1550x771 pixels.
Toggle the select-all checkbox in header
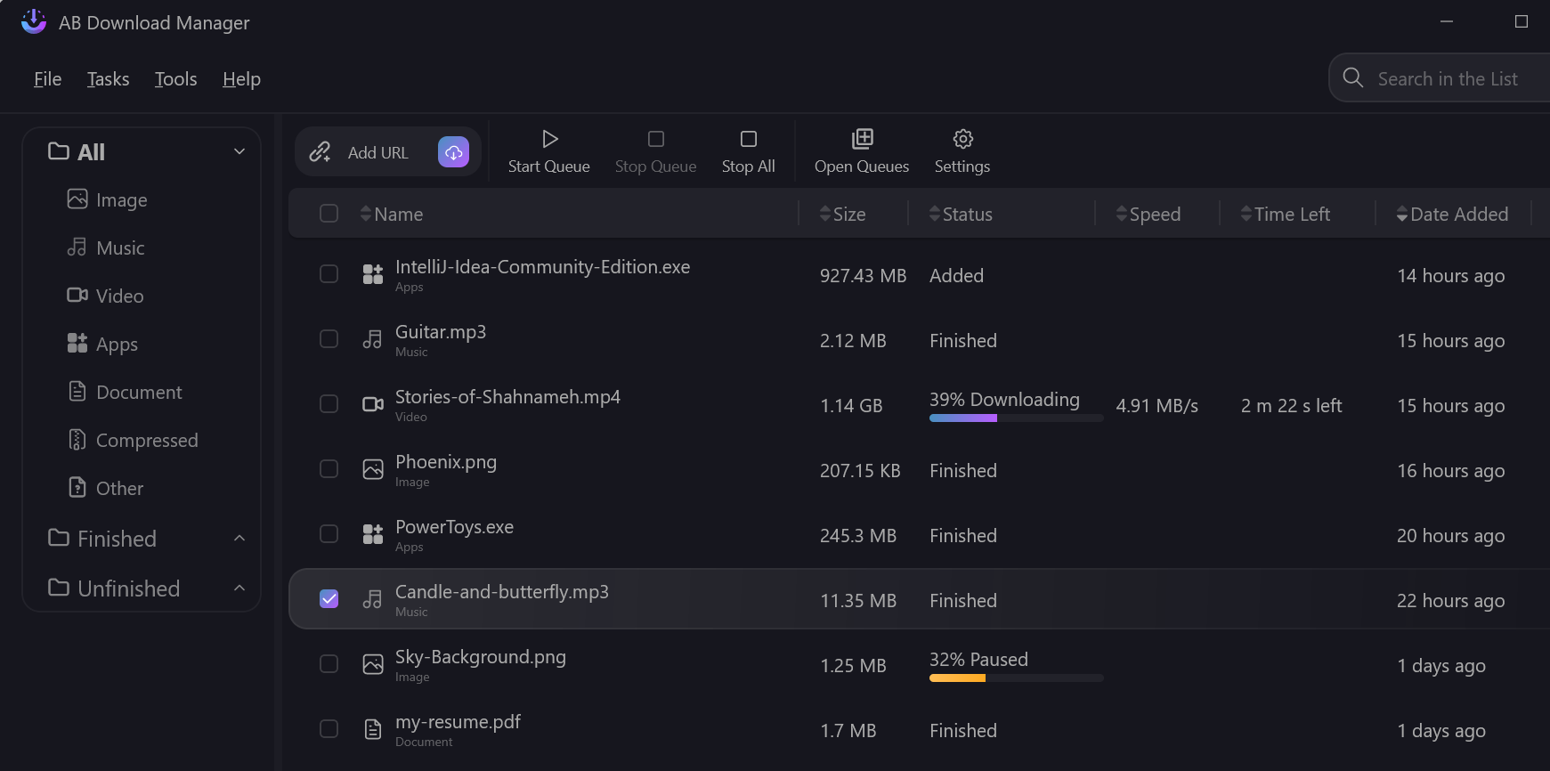[x=329, y=214]
